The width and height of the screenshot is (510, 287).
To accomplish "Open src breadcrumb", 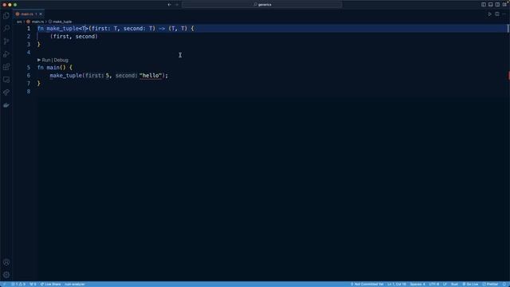I will pyautogui.click(x=19, y=22).
